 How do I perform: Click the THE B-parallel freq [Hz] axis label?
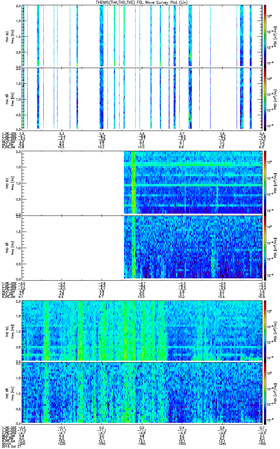tap(12, 393)
